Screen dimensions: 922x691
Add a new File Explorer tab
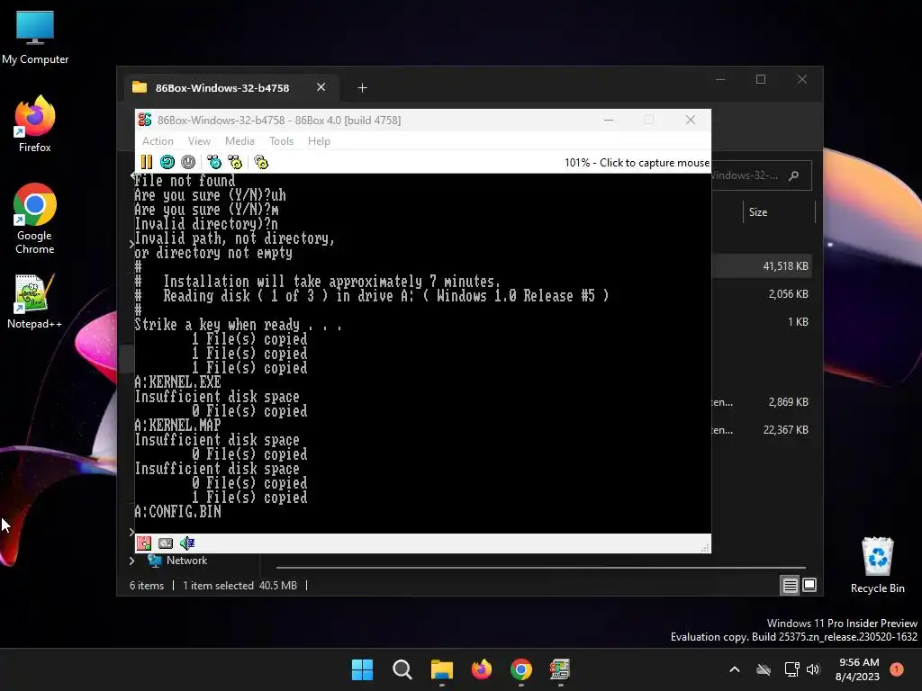[x=362, y=87]
